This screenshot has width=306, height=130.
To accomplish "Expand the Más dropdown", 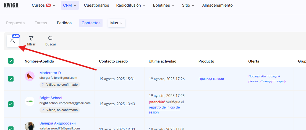I will tap(116, 23).
